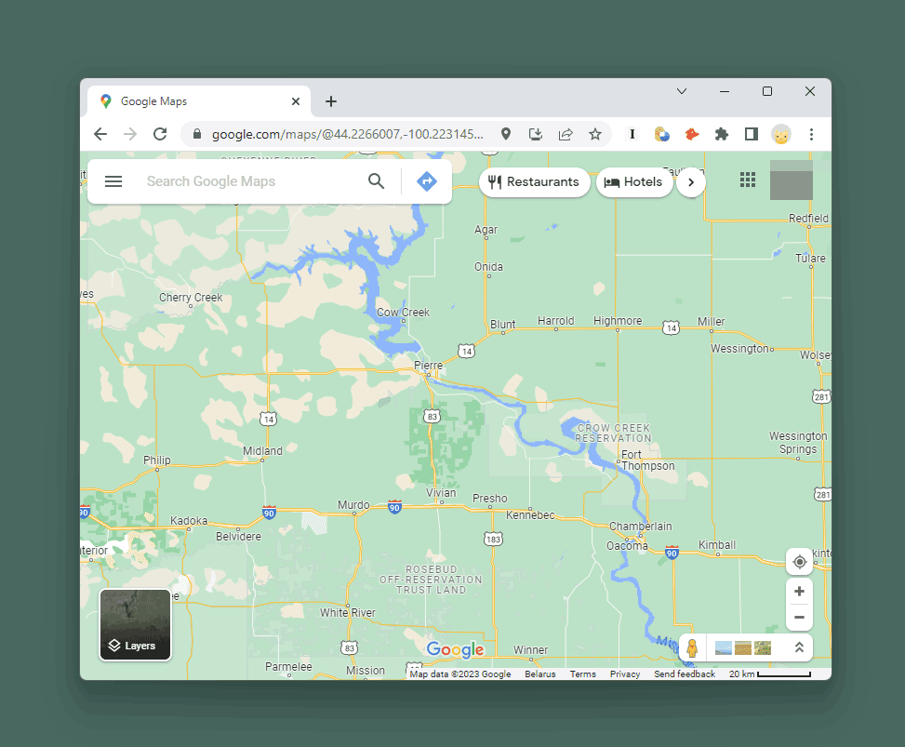Open the browser vertical dots menu
This screenshot has width=905, height=747.
[x=811, y=134]
